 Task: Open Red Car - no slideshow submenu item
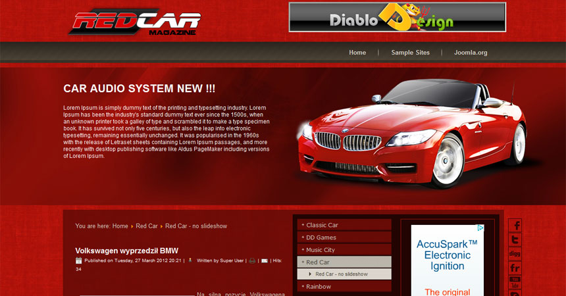[x=344, y=274]
